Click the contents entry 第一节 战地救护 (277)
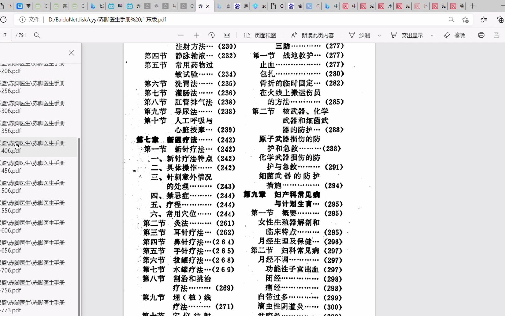Image resolution: width=505 pixels, height=316 pixels. coord(299,55)
